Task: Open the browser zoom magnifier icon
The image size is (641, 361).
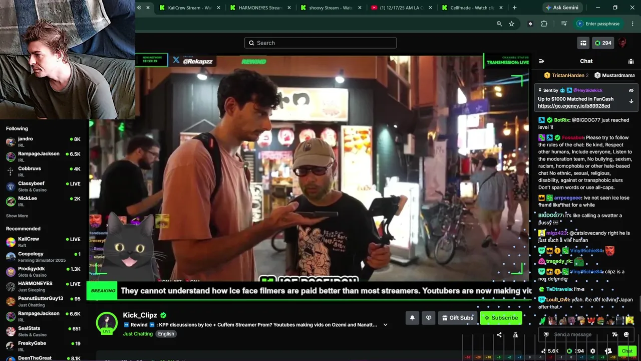Action: pyautogui.click(x=499, y=24)
